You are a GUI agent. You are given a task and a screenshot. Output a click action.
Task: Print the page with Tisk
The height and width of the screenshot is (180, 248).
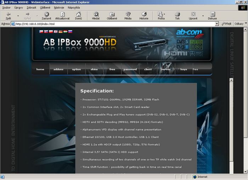coord(177,16)
